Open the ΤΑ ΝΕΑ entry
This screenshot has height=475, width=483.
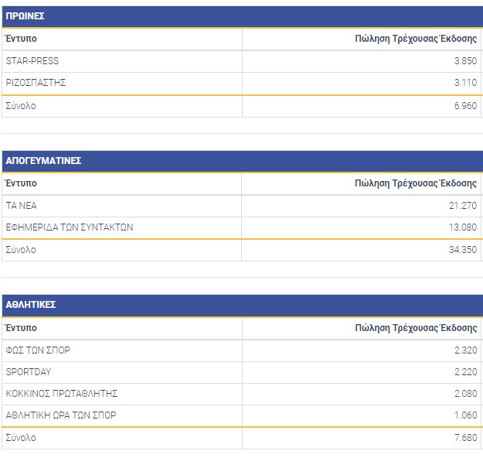21,206
